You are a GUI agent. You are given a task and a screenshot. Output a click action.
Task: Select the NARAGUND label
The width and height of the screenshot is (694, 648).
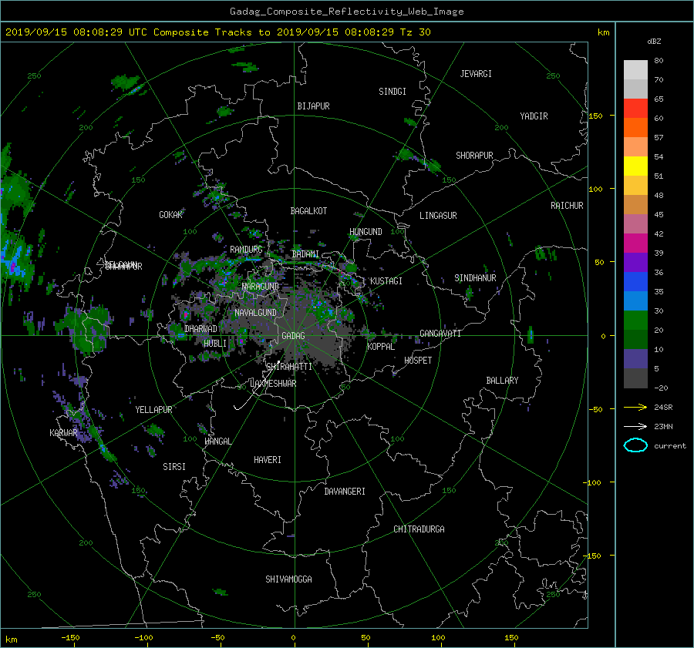(x=261, y=286)
